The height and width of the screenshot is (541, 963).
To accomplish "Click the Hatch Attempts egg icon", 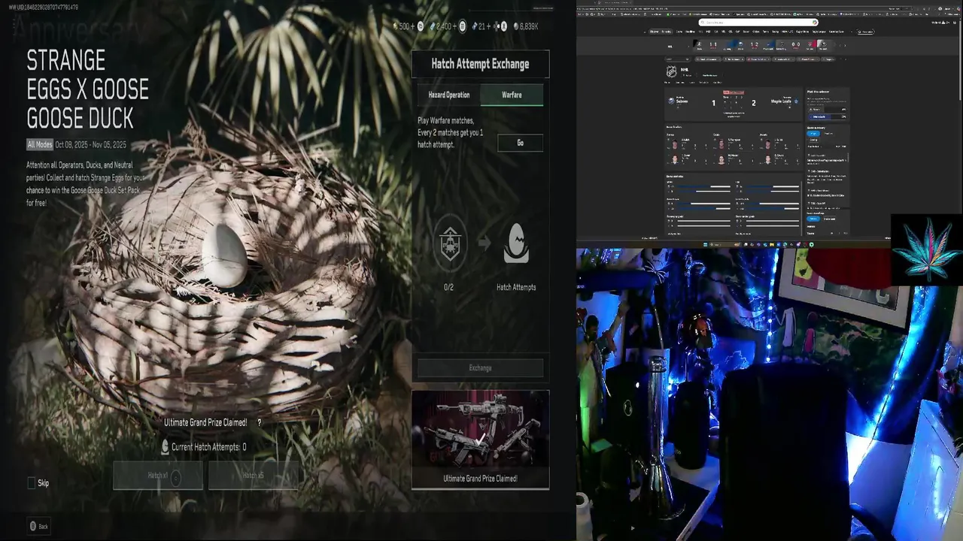I will click(516, 244).
